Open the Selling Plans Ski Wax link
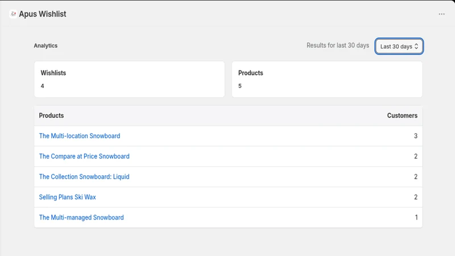This screenshot has width=455, height=256. click(67, 197)
